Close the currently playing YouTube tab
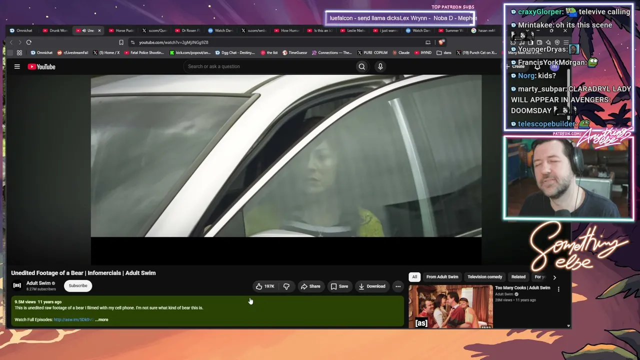 point(99,30)
